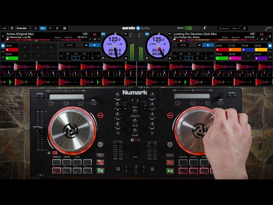273x205 pixels.
Task: Enable SYNC on deck 2
Action: click(183, 45)
